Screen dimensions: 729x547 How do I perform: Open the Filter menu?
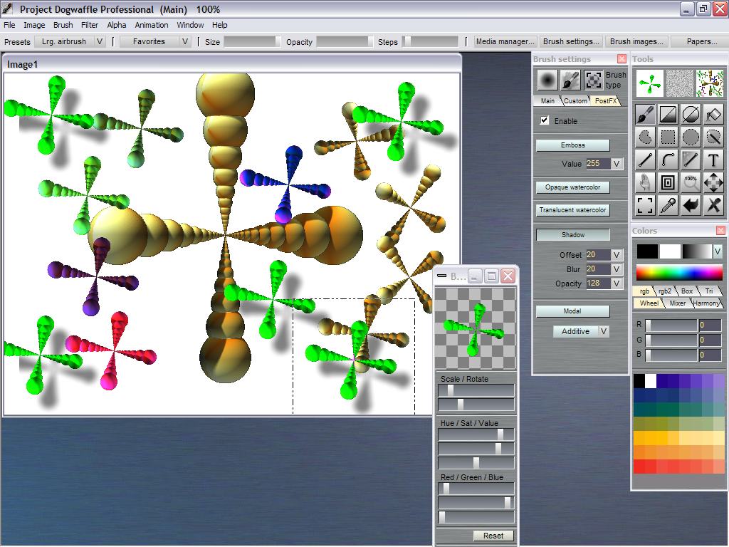89,25
